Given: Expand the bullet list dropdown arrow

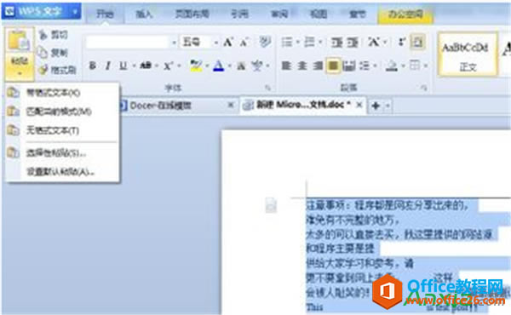Looking at the screenshot, I should click(298, 42).
